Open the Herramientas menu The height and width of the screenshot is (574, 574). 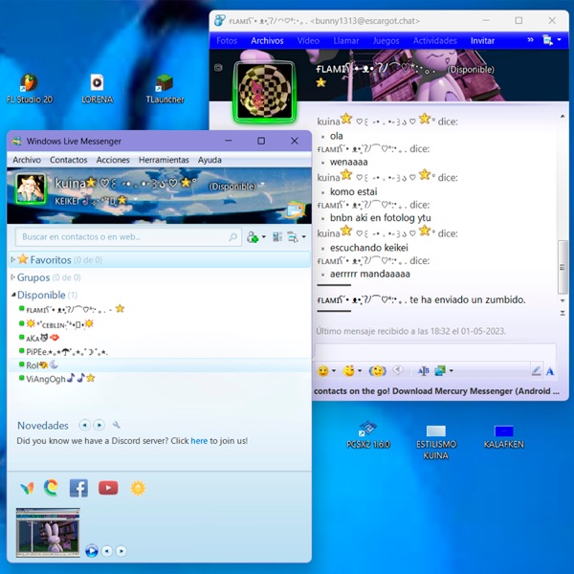tap(164, 160)
